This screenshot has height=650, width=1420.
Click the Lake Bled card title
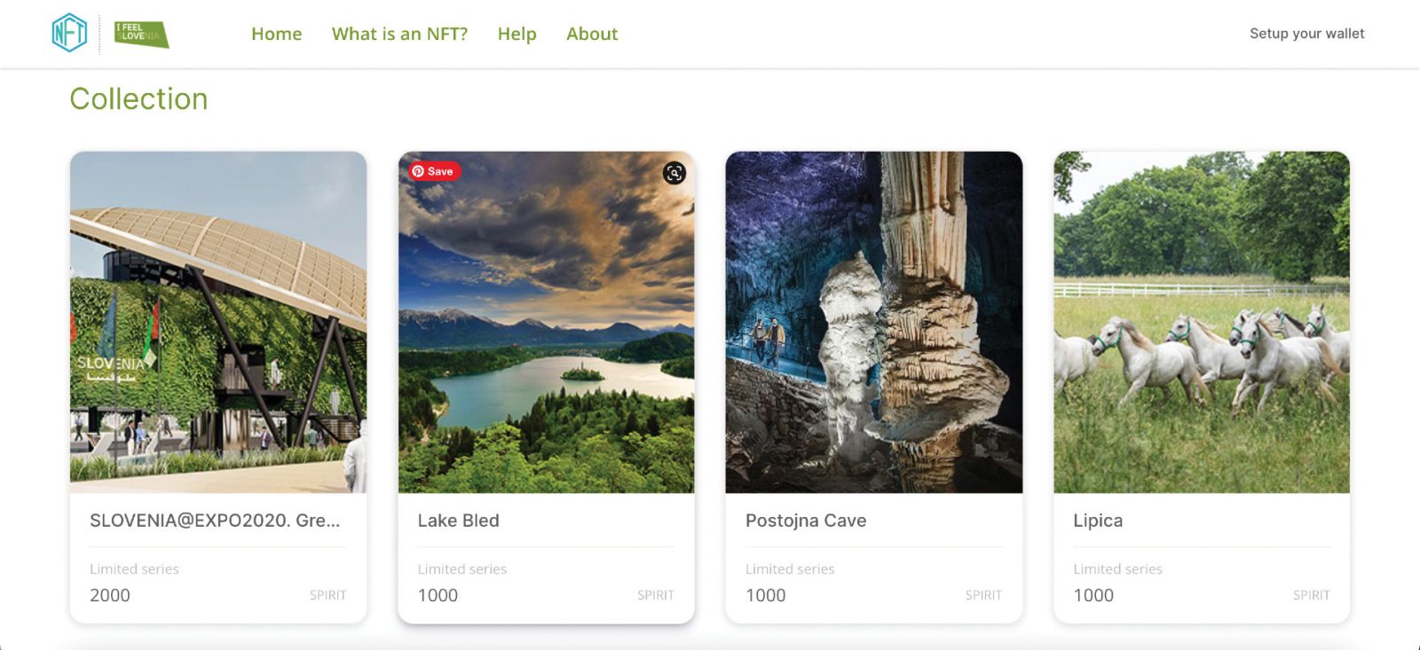pos(458,521)
